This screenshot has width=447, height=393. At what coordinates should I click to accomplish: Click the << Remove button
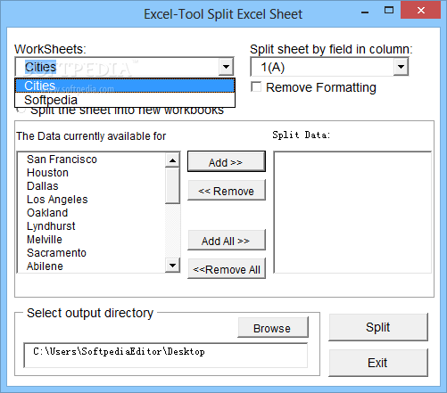(x=227, y=190)
